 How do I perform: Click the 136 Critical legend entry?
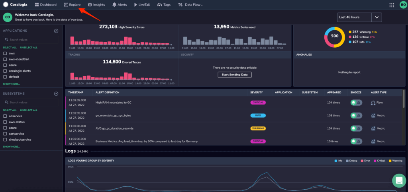tap(362, 37)
